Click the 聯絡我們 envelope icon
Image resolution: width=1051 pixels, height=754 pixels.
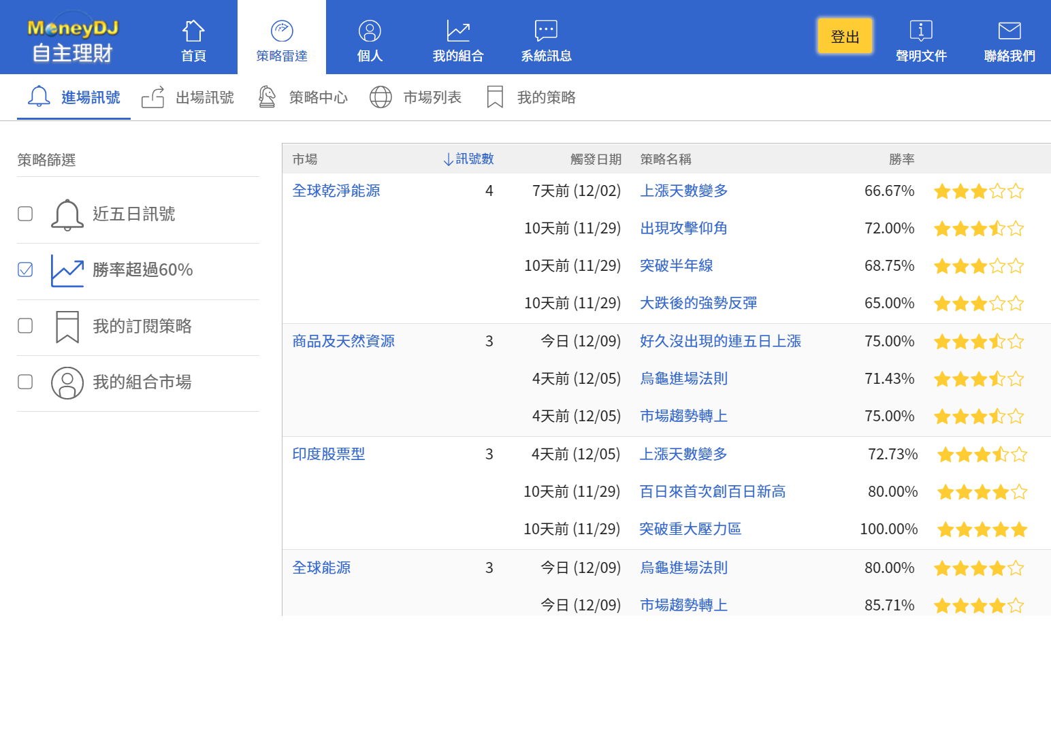(1009, 31)
